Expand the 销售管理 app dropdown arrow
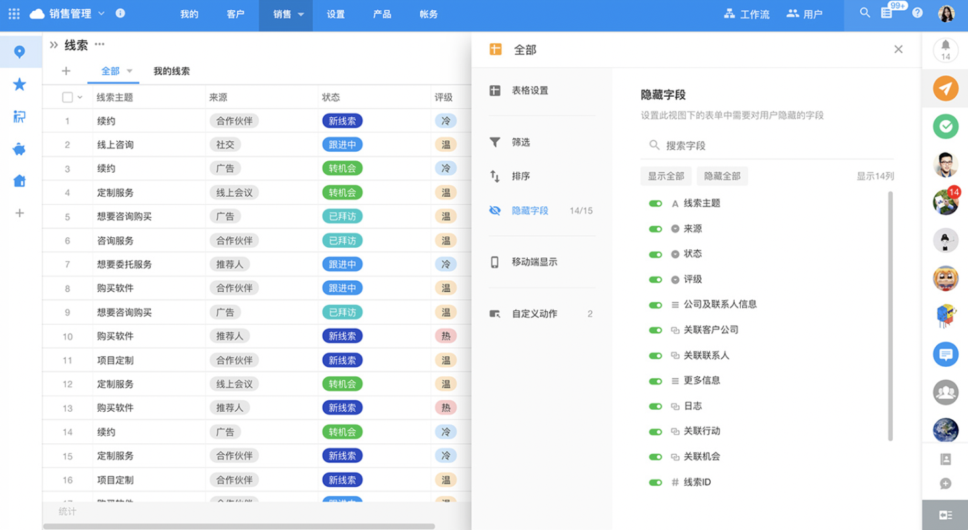This screenshot has width=968, height=530. [x=102, y=13]
